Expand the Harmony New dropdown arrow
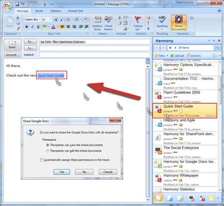The height and width of the screenshot is (206, 224). click(x=167, y=56)
